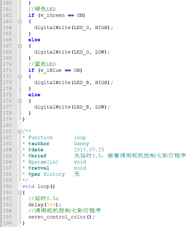Click the @par History tag
Image resolution: width=193 pixels, height=227 pixels.
[x=46, y=174]
